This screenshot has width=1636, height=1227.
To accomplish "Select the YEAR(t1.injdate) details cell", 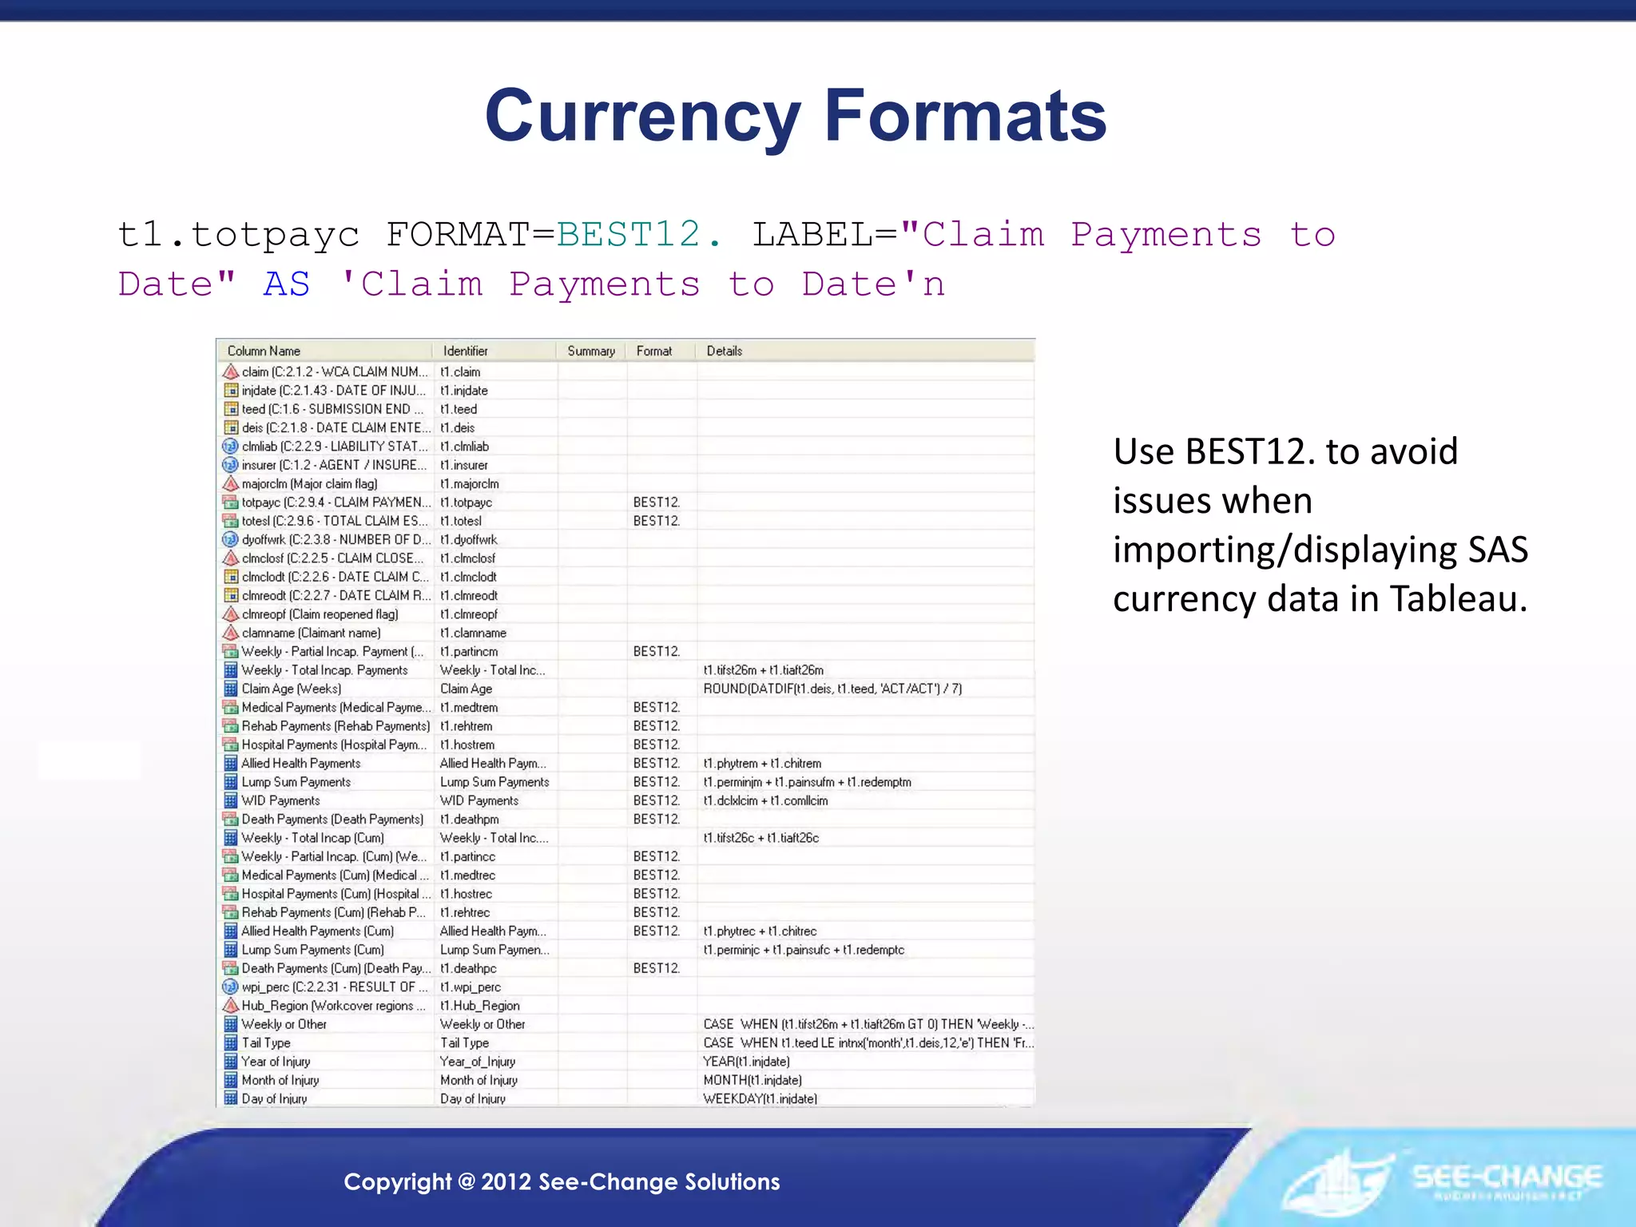I will click(746, 1062).
